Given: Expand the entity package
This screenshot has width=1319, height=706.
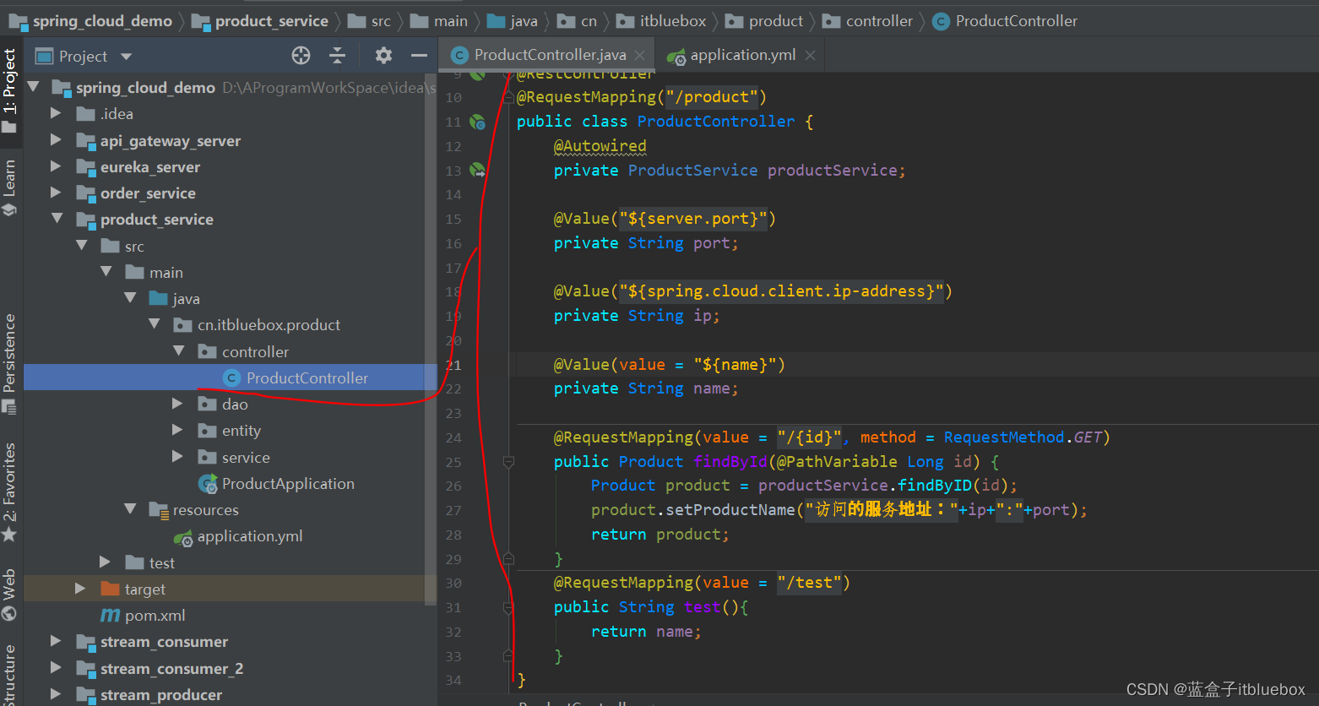Looking at the screenshot, I should [x=177, y=430].
